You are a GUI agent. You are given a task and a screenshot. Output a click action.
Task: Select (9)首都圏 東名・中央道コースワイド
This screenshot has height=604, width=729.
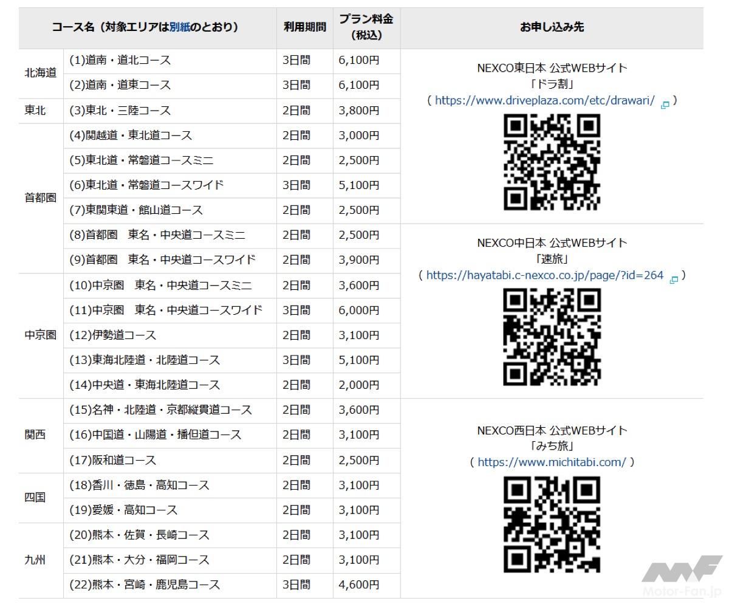(x=169, y=260)
